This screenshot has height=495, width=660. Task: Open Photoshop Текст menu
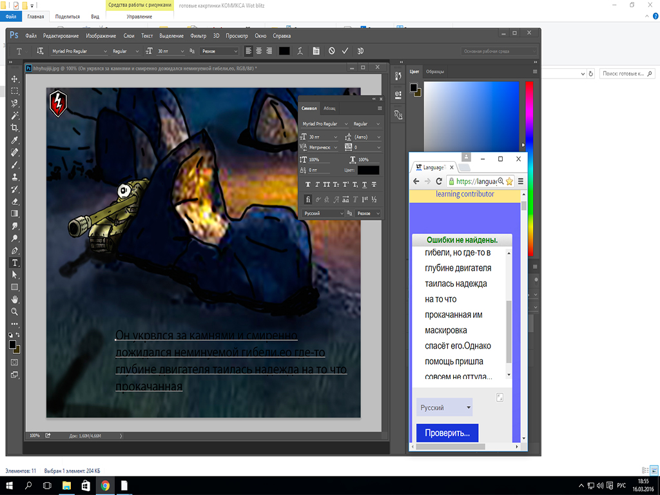point(147,36)
